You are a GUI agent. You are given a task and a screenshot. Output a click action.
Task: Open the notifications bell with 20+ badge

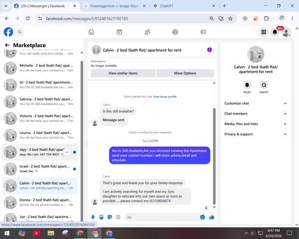tap(275, 32)
